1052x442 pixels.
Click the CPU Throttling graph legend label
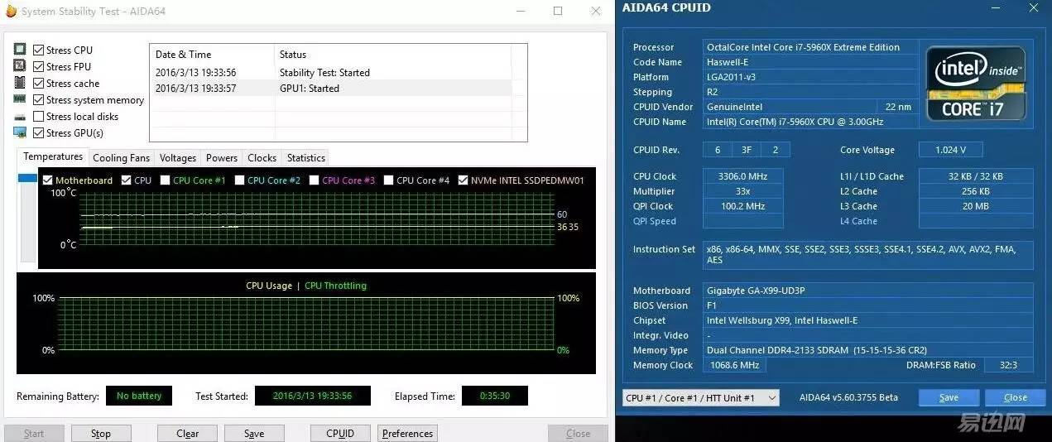coord(335,286)
